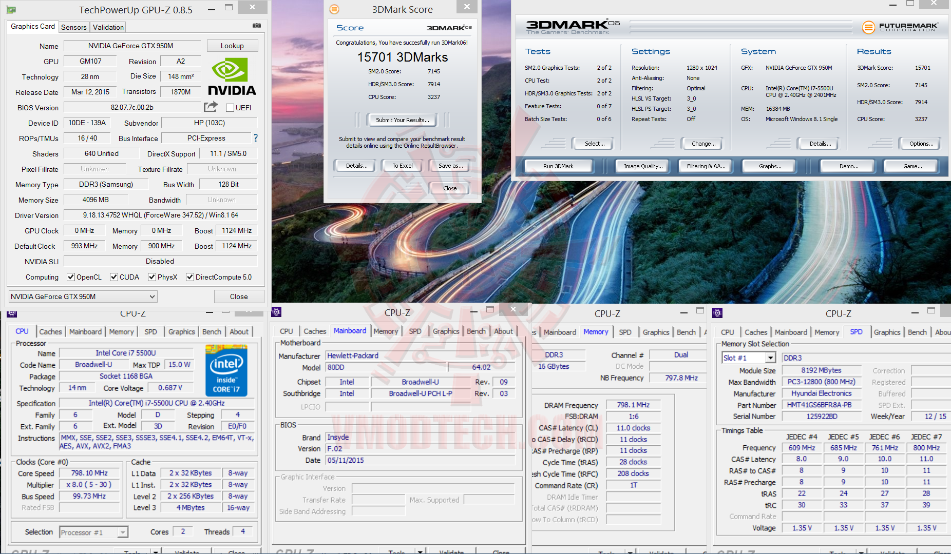Viewport: 951px width, 554px height.
Task: Click the DRAM Frequency value 798.1 MHz
Action: click(x=633, y=405)
